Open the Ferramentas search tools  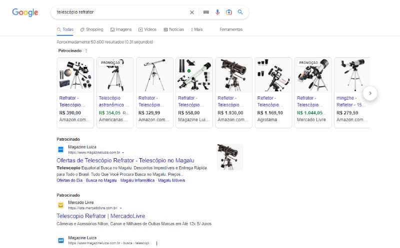click(x=231, y=29)
